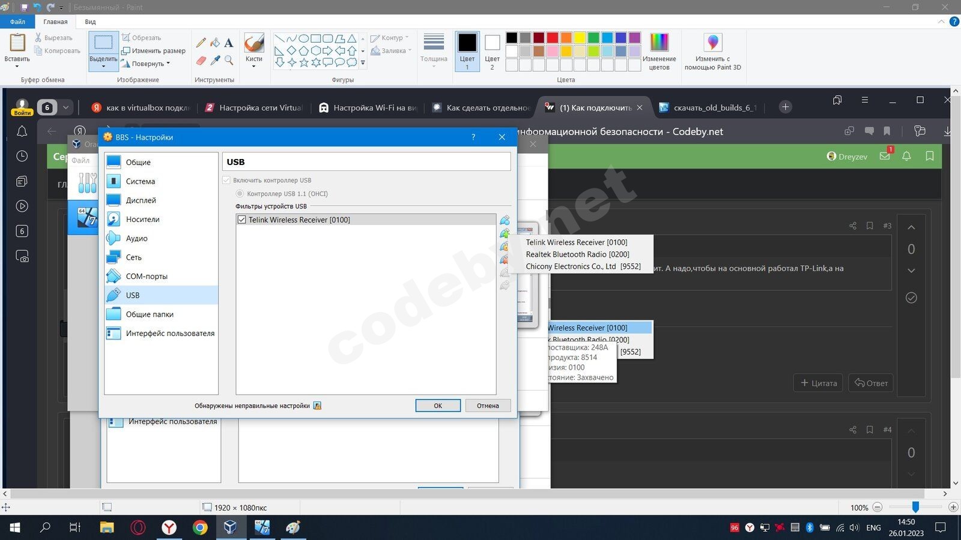This screenshot has width=961, height=540.
Task: Click the Изменить размер resize button
Action: 154,51
